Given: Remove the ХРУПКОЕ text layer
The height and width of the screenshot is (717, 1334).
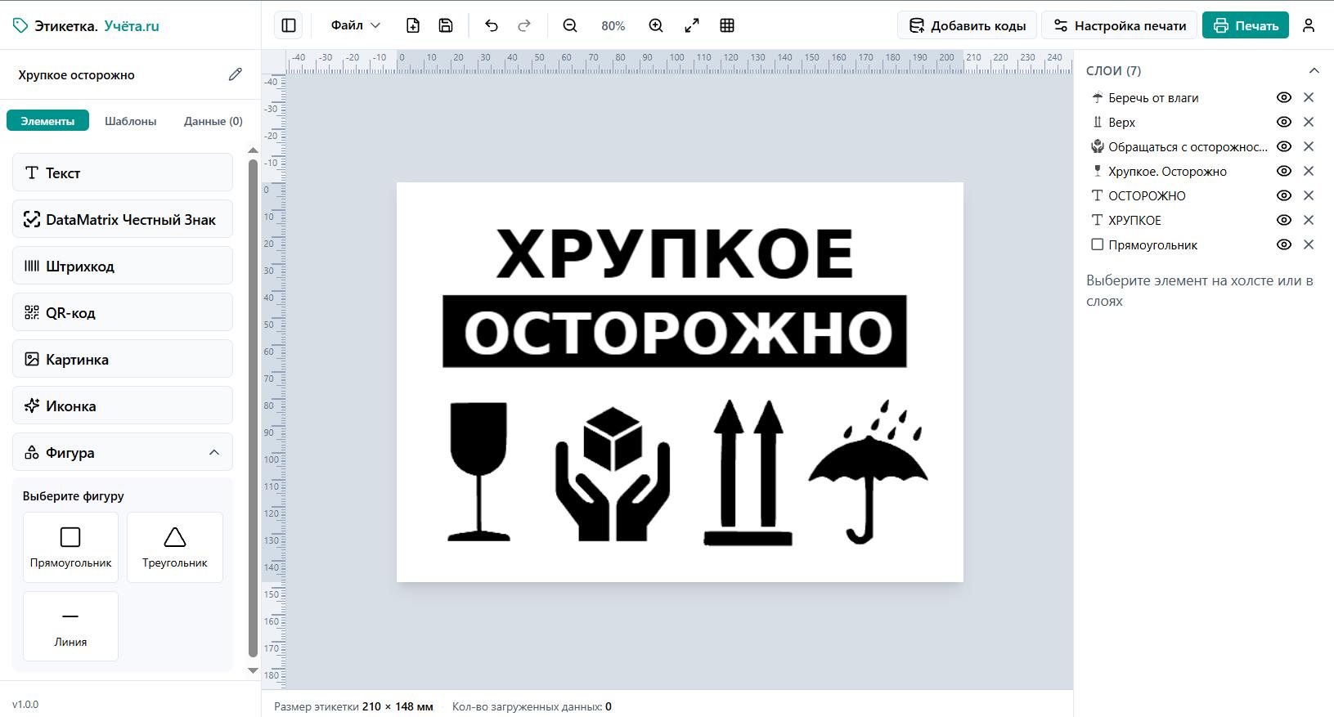Looking at the screenshot, I should point(1309,220).
